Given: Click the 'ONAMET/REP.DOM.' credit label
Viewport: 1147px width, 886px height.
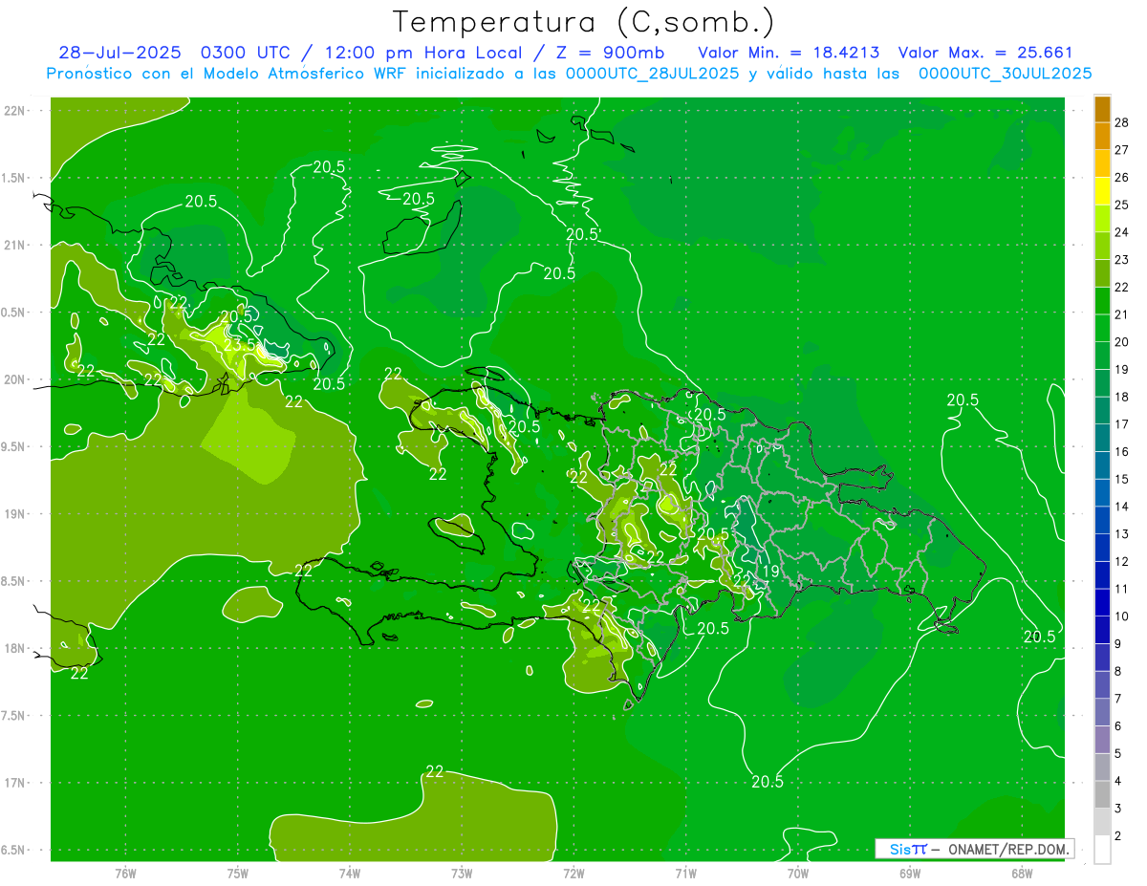Looking at the screenshot, I should coord(1007,849).
